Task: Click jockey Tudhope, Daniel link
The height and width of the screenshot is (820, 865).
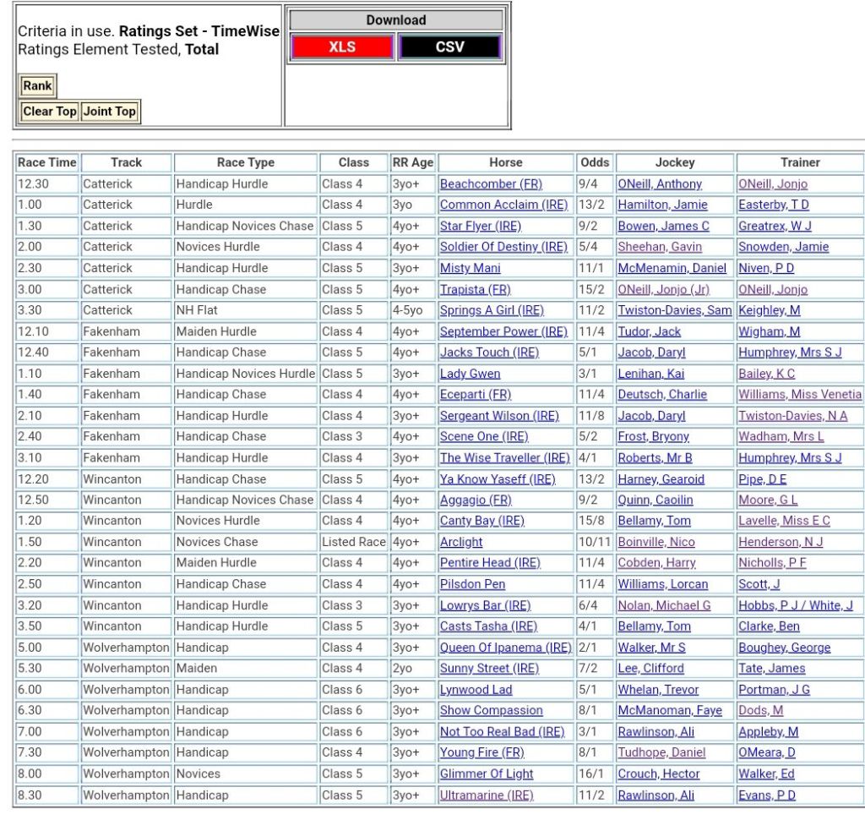Action: pos(661,752)
